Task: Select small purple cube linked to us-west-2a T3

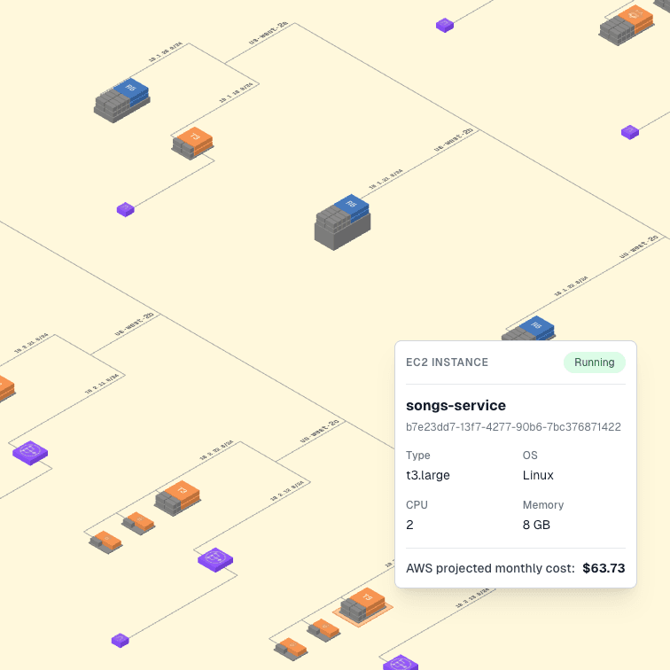Action: tap(126, 209)
